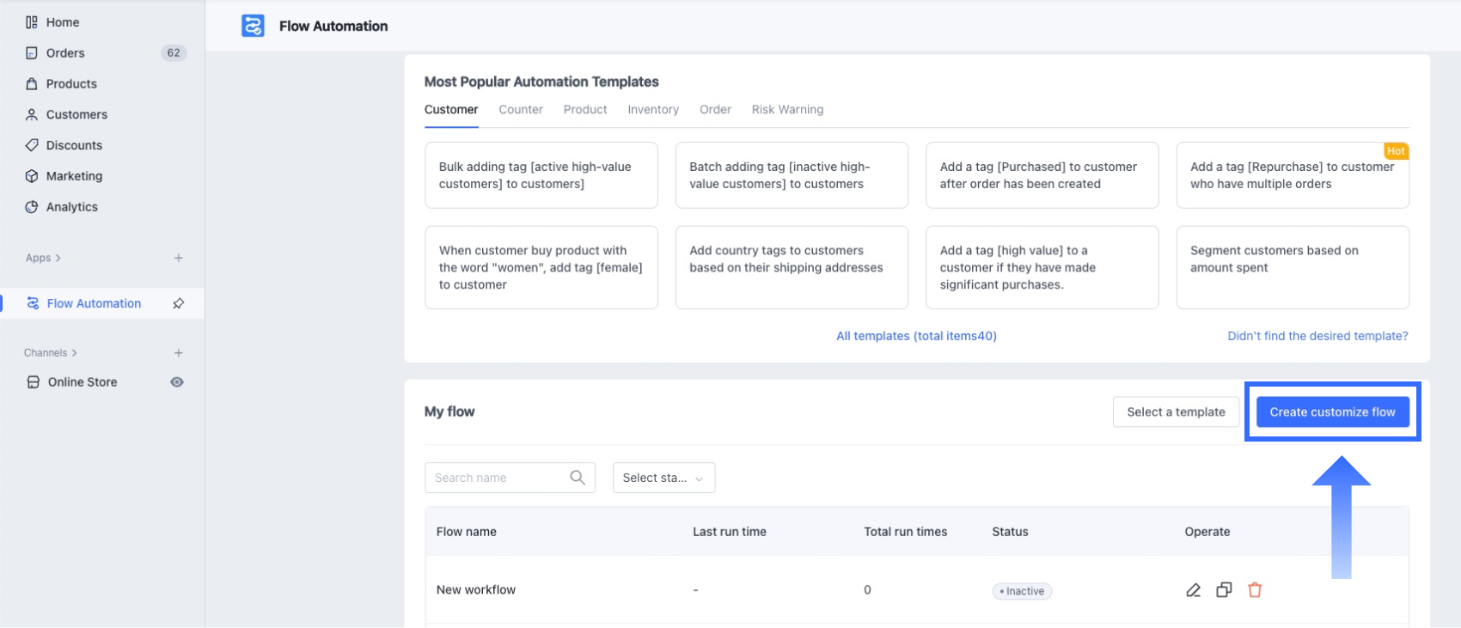This screenshot has width=1461, height=628.
Task: Select Add country tags template card
Action: click(792, 267)
